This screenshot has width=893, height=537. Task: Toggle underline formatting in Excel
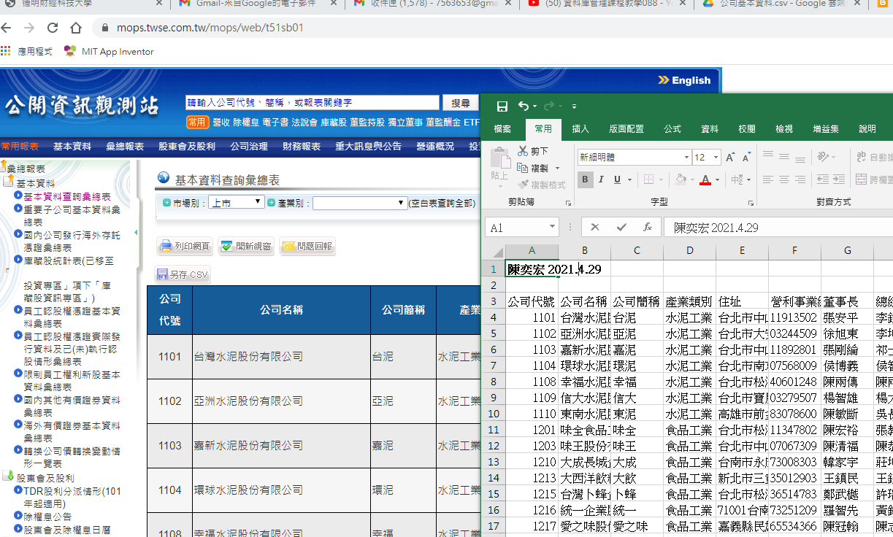tap(618, 179)
